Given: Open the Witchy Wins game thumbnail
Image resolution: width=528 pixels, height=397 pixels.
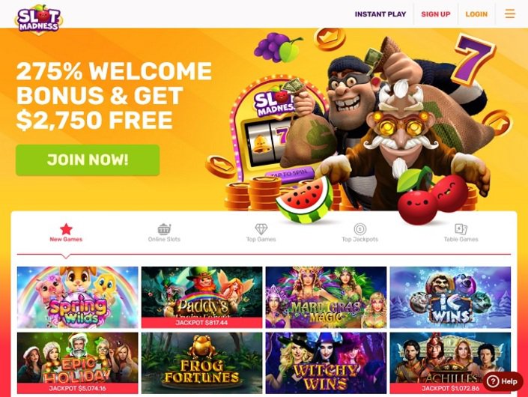Looking at the screenshot, I should click(x=326, y=363).
